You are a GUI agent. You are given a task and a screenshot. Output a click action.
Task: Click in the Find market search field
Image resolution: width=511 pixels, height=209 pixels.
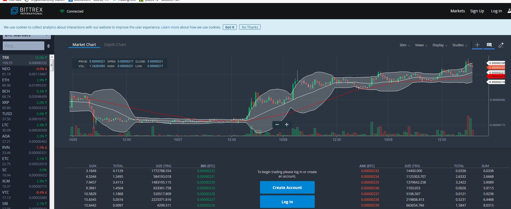[24, 46]
